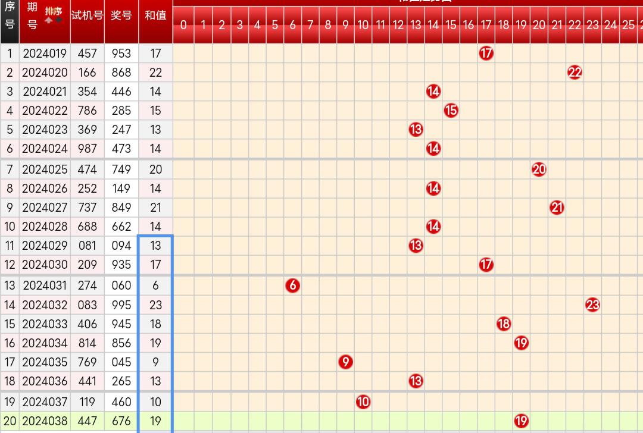
Task: Click red ball 15 in row 2024022
Action: [x=451, y=111]
